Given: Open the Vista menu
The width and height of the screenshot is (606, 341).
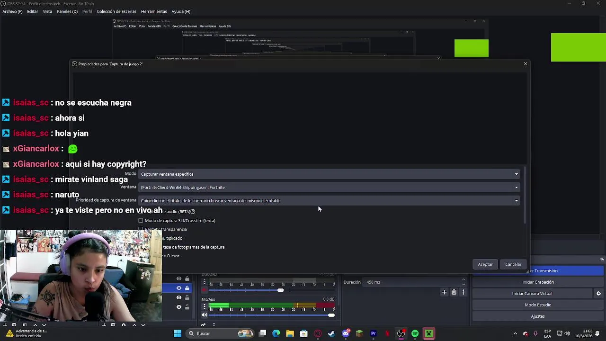Looking at the screenshot, I should [47, 11].
